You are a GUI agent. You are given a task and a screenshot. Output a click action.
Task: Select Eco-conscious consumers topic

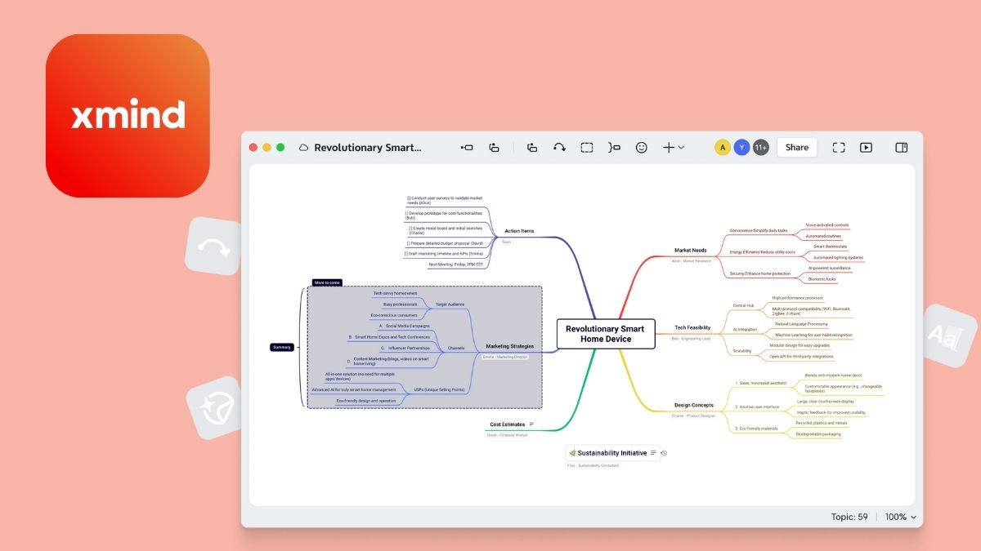pos(394,314)
